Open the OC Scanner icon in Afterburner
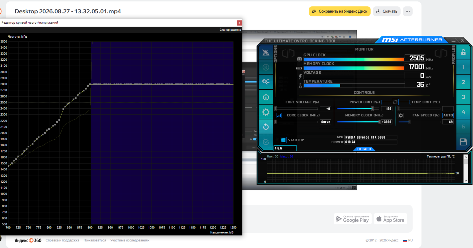Image resolution: width=473 pixels, height=248 pixels. (266, 82)
